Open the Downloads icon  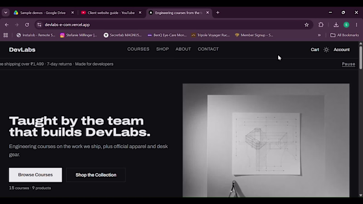(x=336, y=25)
